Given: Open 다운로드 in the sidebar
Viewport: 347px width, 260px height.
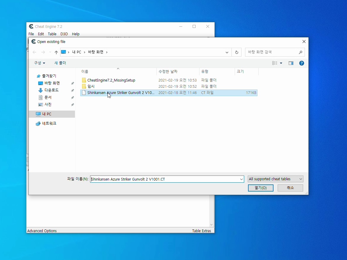Looking at the screenshot, I should tap(51, 90).
